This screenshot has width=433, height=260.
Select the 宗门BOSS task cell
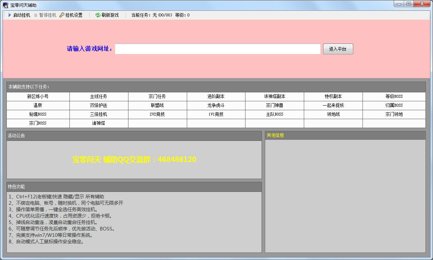38,123
